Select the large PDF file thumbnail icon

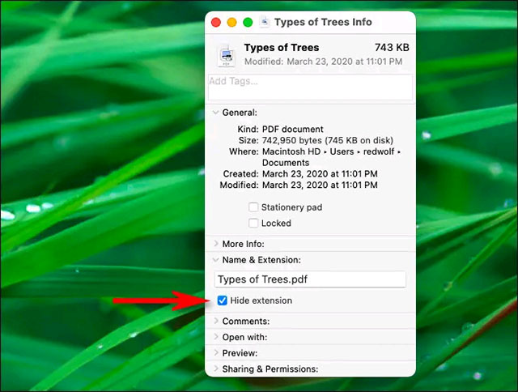tap(227, 56)
